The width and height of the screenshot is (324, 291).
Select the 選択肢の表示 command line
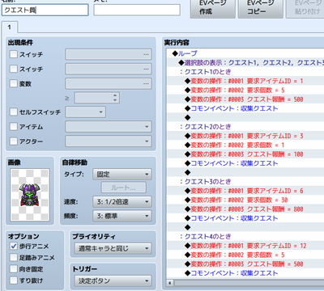coord(251,62)
